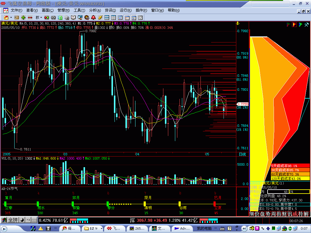
Task: Click the yellow plug connection icon
Action: click(x=100, y=18)
